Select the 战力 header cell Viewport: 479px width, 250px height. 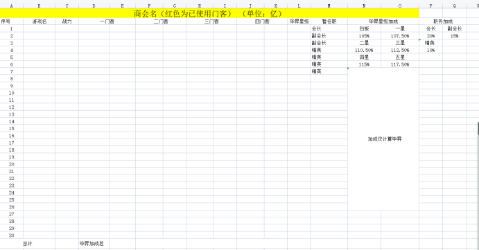[67, 21]
